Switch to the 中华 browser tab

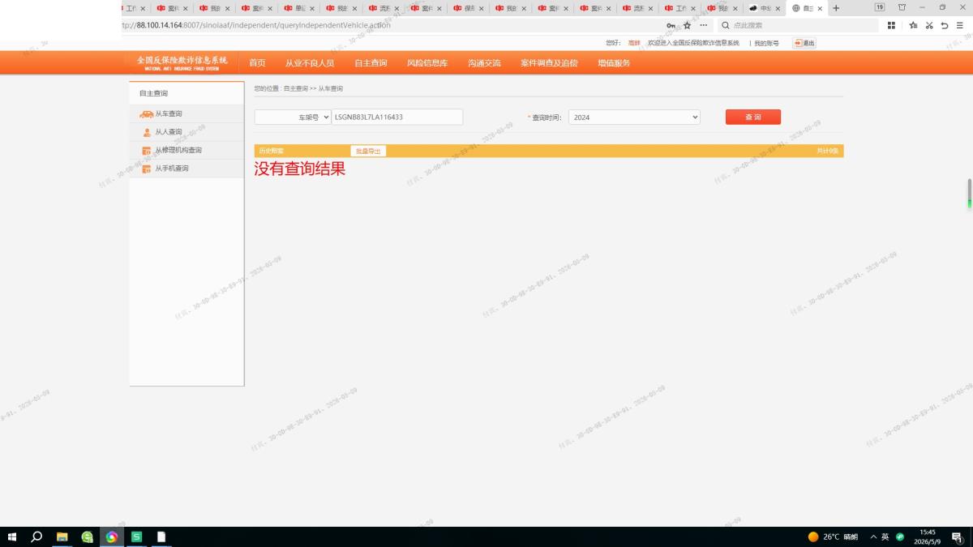point(765,8)
